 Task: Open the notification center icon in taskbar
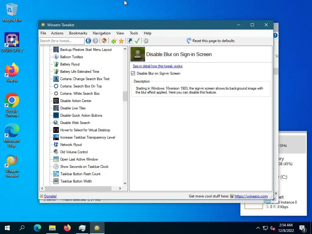[x=303, y=228]
